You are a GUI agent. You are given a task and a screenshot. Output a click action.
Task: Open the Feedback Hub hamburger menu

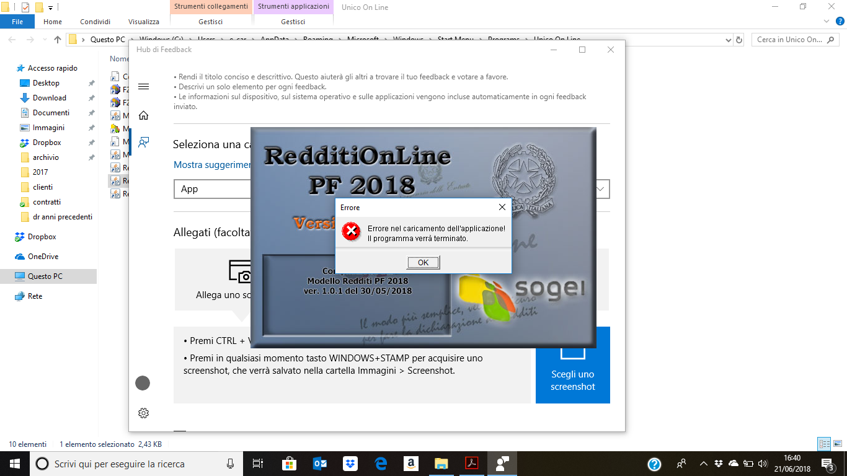143,87
